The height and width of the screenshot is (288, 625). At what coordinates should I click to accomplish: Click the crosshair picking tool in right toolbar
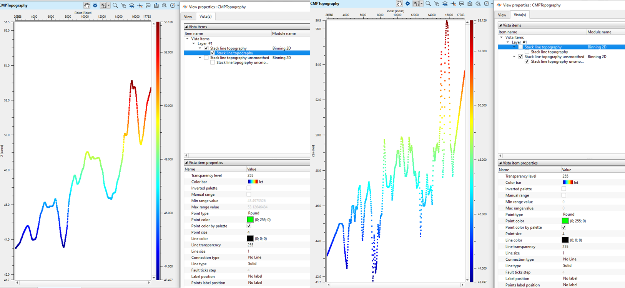453,3
